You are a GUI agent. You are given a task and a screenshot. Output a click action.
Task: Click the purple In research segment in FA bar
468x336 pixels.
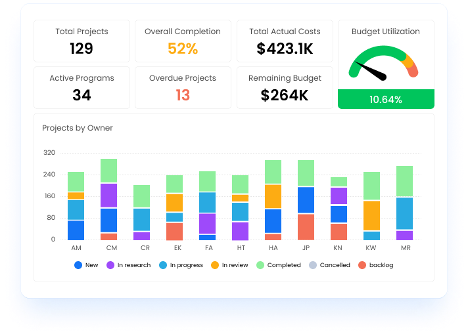pos(207,223)
